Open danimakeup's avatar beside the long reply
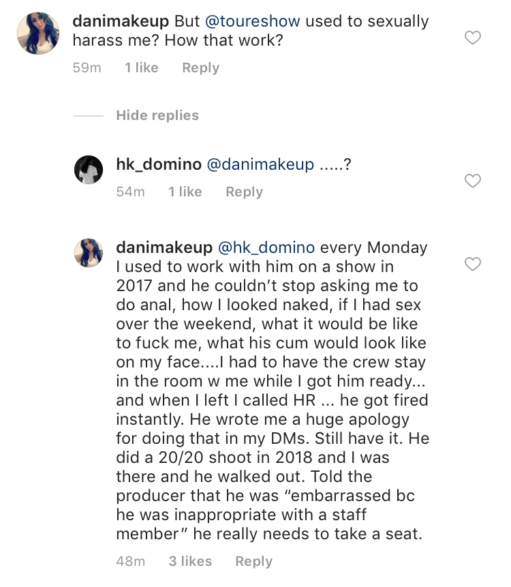This screenshot has height=587, width=511. click(x=88, y=252)
